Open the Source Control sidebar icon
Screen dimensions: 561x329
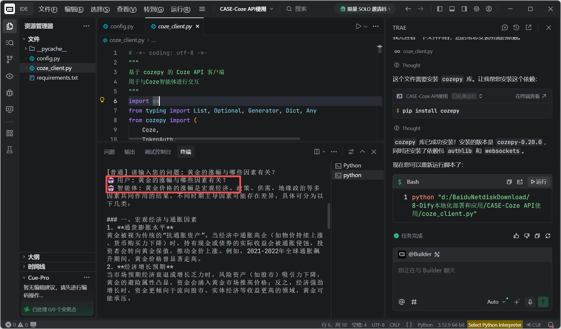click(x=10, y=60)
